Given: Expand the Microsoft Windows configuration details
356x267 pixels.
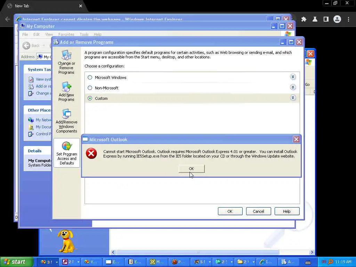Looking at the screenshot, I should pos(293,77).
